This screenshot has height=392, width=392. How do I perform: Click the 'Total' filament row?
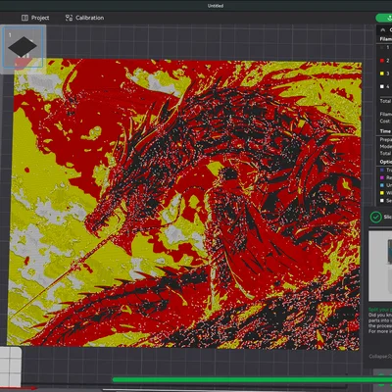point(385,101)
